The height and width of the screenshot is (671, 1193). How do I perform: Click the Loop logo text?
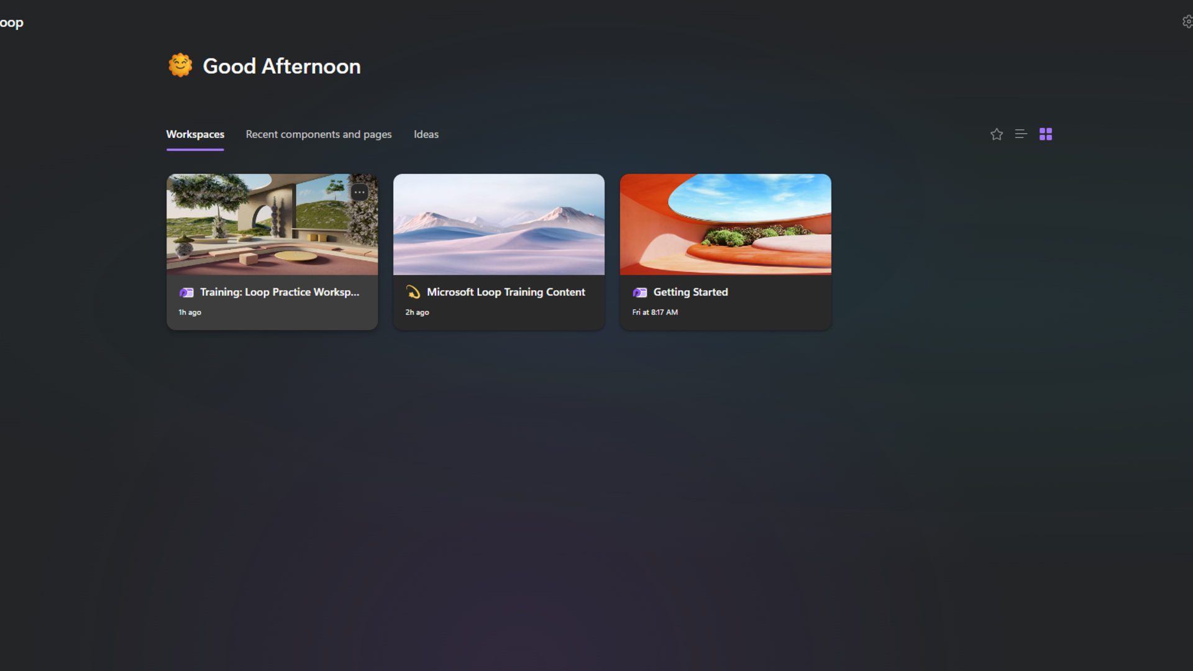tap(11, 23)
